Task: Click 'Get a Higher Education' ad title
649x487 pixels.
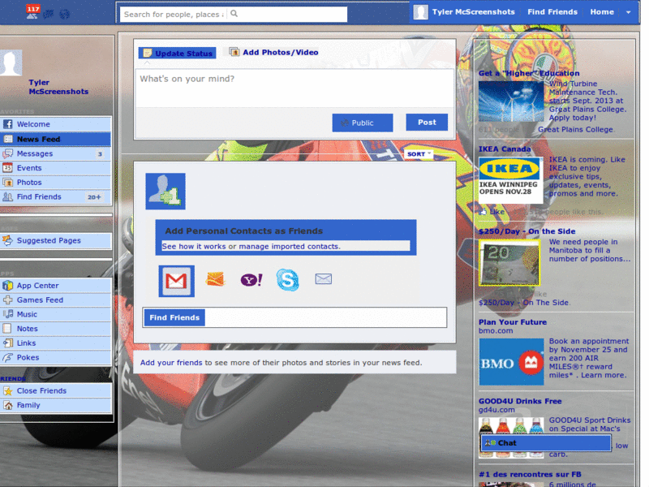Action: pos(529,73)
